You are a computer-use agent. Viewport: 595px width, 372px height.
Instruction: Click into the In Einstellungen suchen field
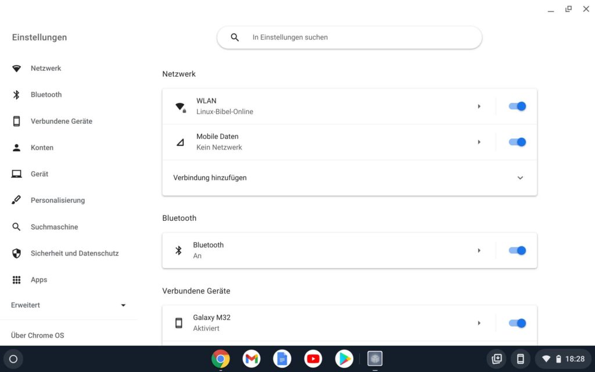click(349, 37)
